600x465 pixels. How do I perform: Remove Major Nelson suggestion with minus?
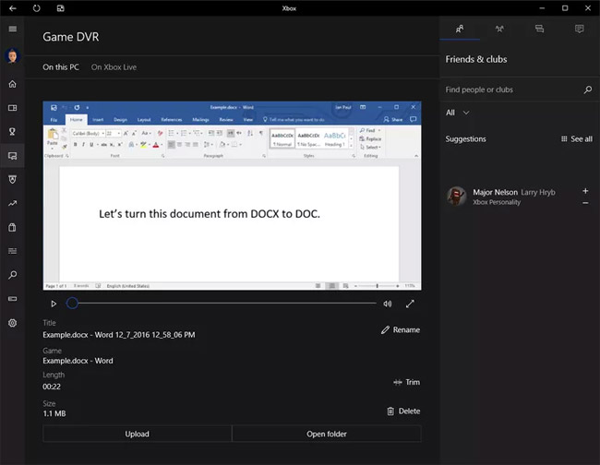[585, 202]
